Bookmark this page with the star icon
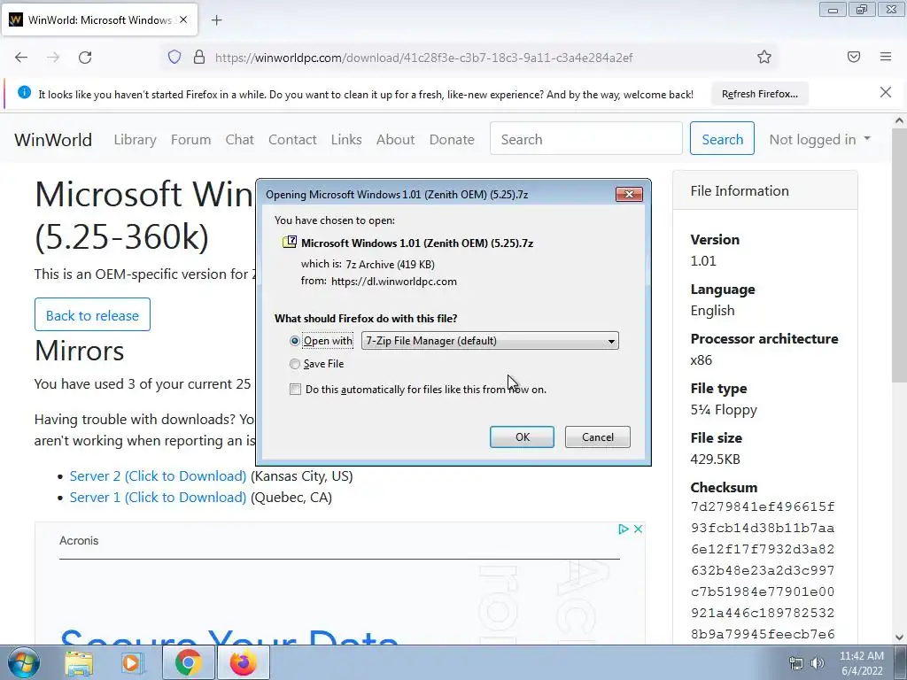This screenshot has width=907, height=680. [764, 57]
